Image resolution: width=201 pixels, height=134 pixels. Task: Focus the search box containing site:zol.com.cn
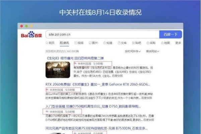pos(103,35)
